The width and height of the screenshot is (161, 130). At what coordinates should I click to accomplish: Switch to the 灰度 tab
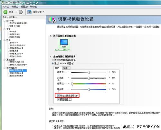coord(66,68)
